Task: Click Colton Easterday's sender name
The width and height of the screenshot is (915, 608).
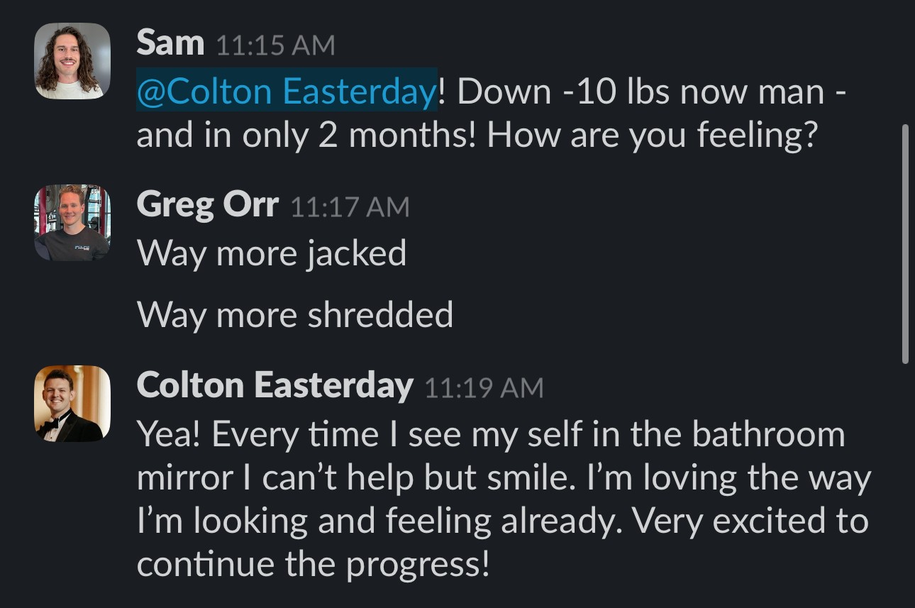Action: (x=274, y=386)
